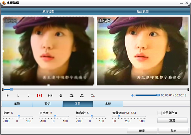The width and height of the screenshot is (191, 135).
Task: Switch to the 截取 tab
Action: pos(17,104)
